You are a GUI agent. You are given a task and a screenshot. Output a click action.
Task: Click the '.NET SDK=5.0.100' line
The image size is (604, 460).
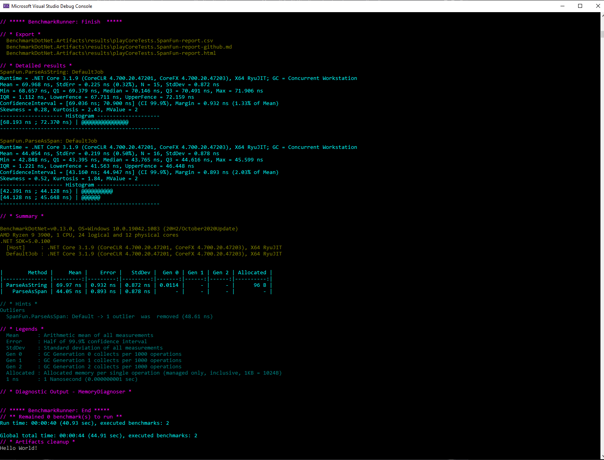tap(25, 241)
